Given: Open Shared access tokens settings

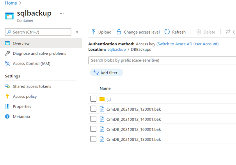Looking at the screenshot, I should point(32,86).
